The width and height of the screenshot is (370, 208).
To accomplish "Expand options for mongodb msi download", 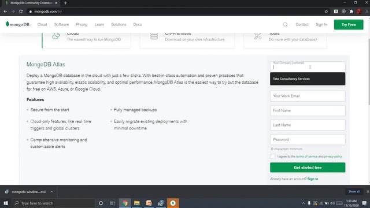I will 51,192.
